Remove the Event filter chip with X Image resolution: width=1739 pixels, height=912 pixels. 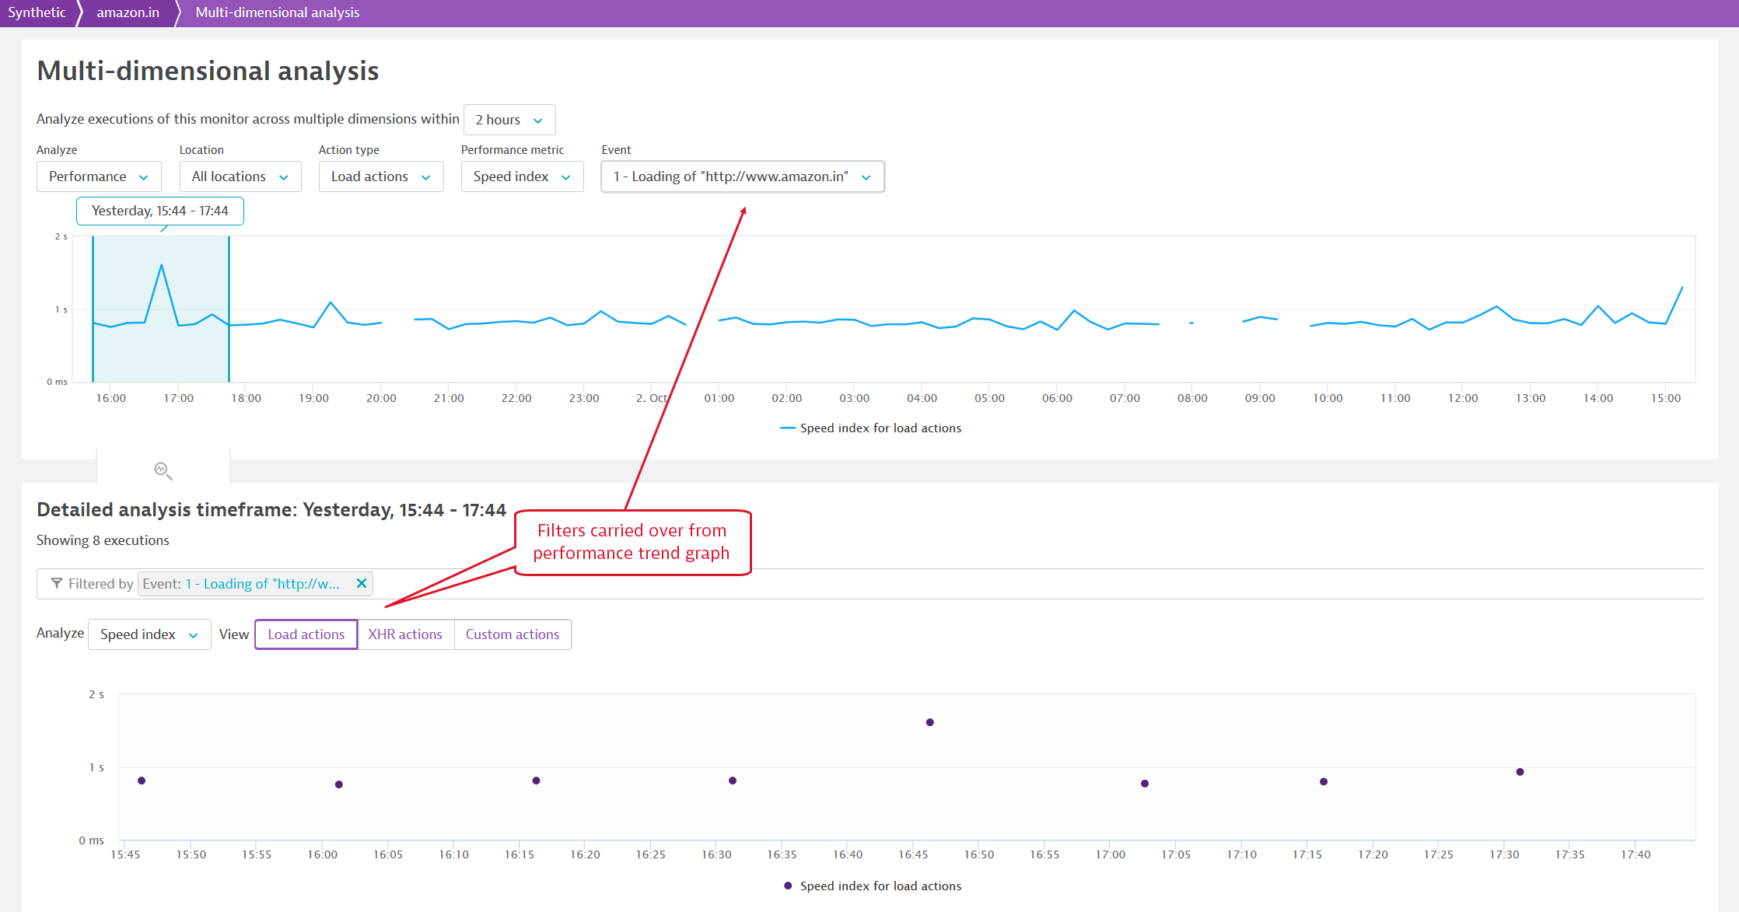[362, 583]
